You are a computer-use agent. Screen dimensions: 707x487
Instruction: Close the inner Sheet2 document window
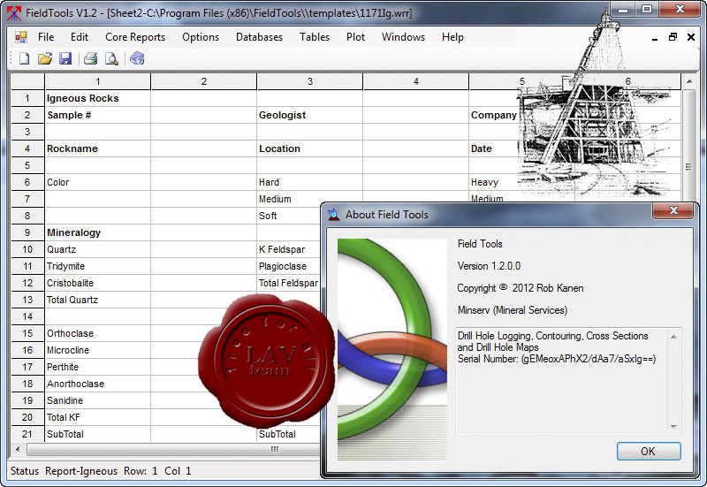pos(691,37)
